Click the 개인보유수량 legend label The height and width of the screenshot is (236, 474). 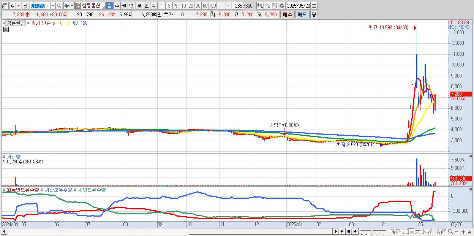[92, 189]
